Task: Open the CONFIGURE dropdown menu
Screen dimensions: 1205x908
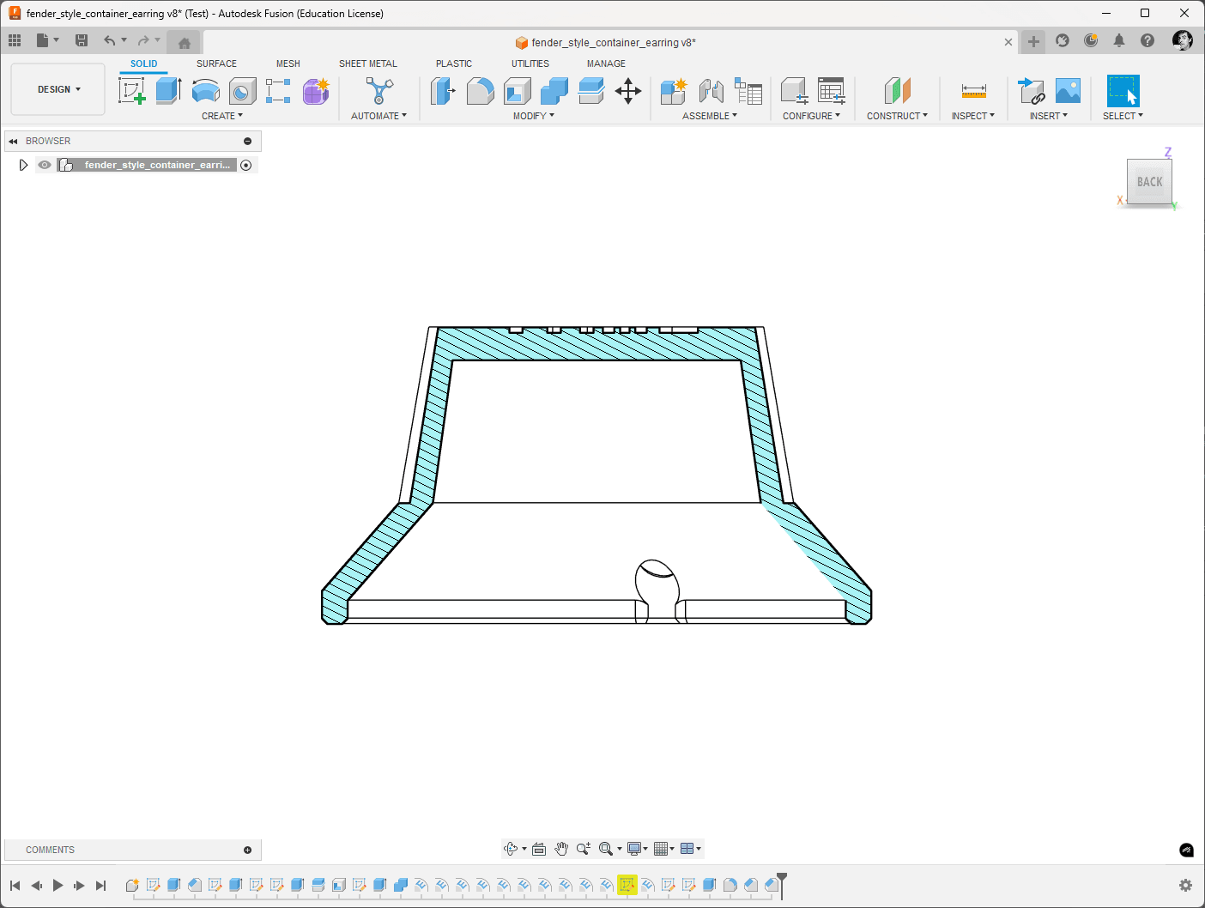Action: point(811,116)
